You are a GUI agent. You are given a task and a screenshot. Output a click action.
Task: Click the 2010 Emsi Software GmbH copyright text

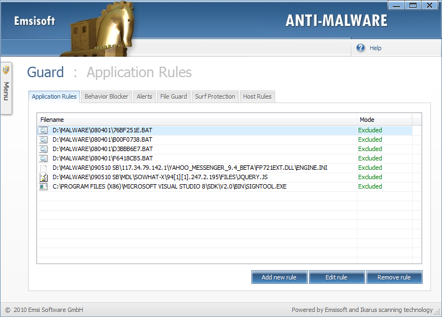pos(49,310)
